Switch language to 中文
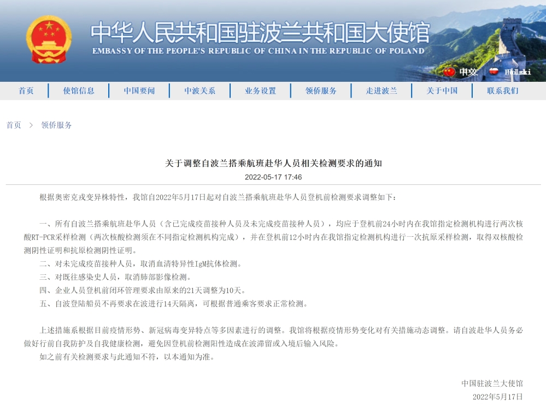This screenshot has width=546, height=420. [x=468, y=72]
